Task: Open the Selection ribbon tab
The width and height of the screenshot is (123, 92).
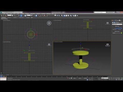Action: (x=15, y=18)
